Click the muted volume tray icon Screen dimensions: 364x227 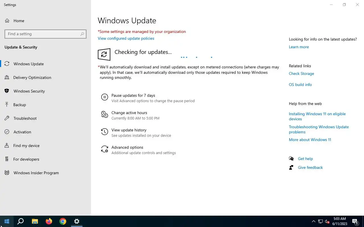(327, 221)
